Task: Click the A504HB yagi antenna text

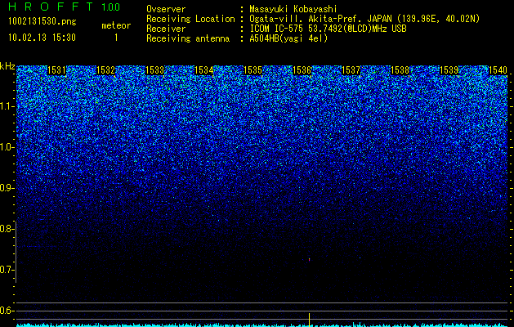Action: (288, 38)
